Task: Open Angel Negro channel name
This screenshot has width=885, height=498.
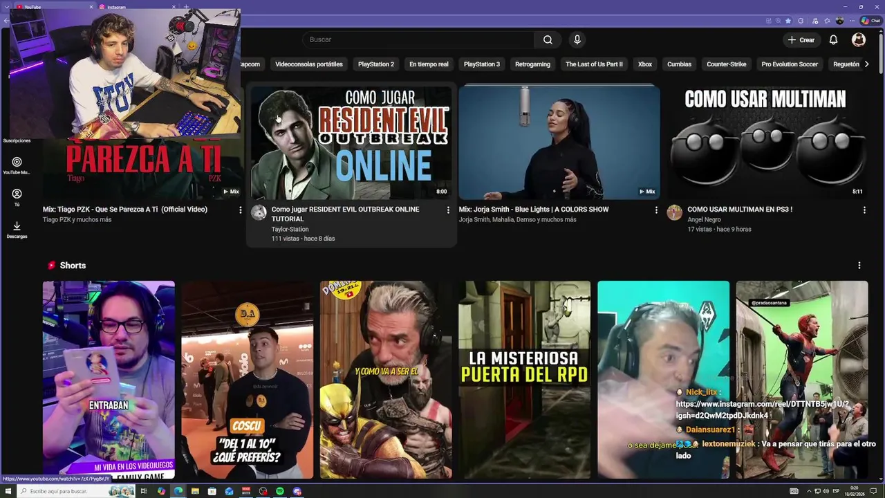Action: click(x=704, y=219)
